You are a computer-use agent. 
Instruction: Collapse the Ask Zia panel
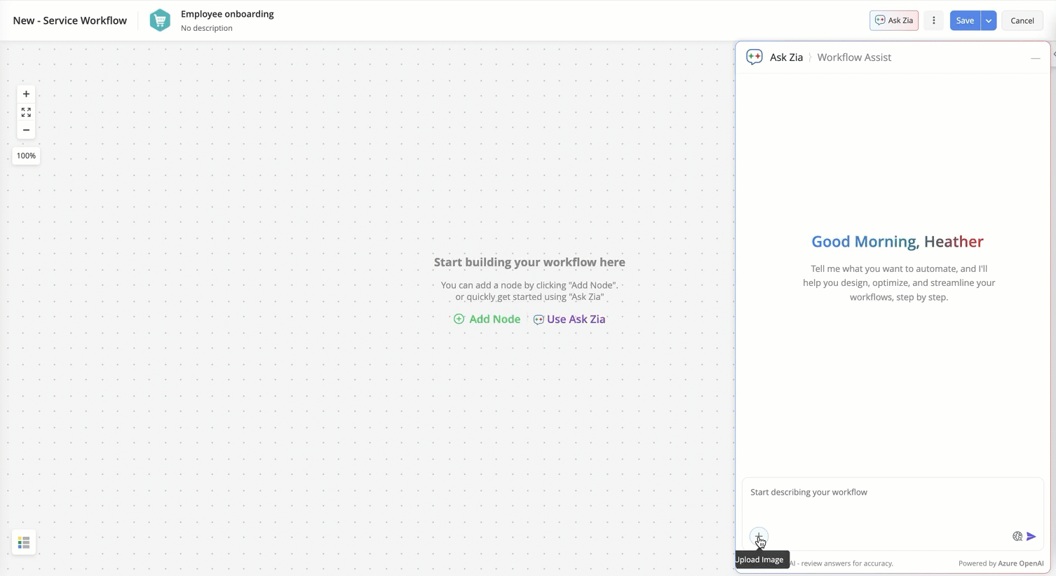[1036, 59]
